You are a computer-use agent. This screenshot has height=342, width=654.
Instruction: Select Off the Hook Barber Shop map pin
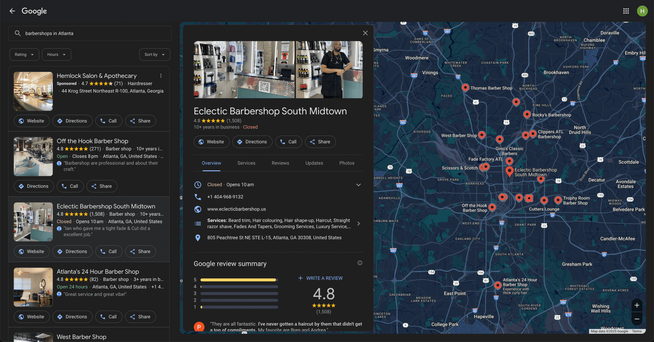pos(492,207)
